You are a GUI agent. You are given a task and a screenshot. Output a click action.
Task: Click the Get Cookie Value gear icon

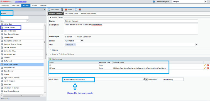(2, 51)
